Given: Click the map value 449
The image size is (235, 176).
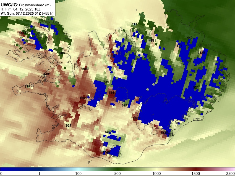Looking at the screenshot, I should [190, 38].
